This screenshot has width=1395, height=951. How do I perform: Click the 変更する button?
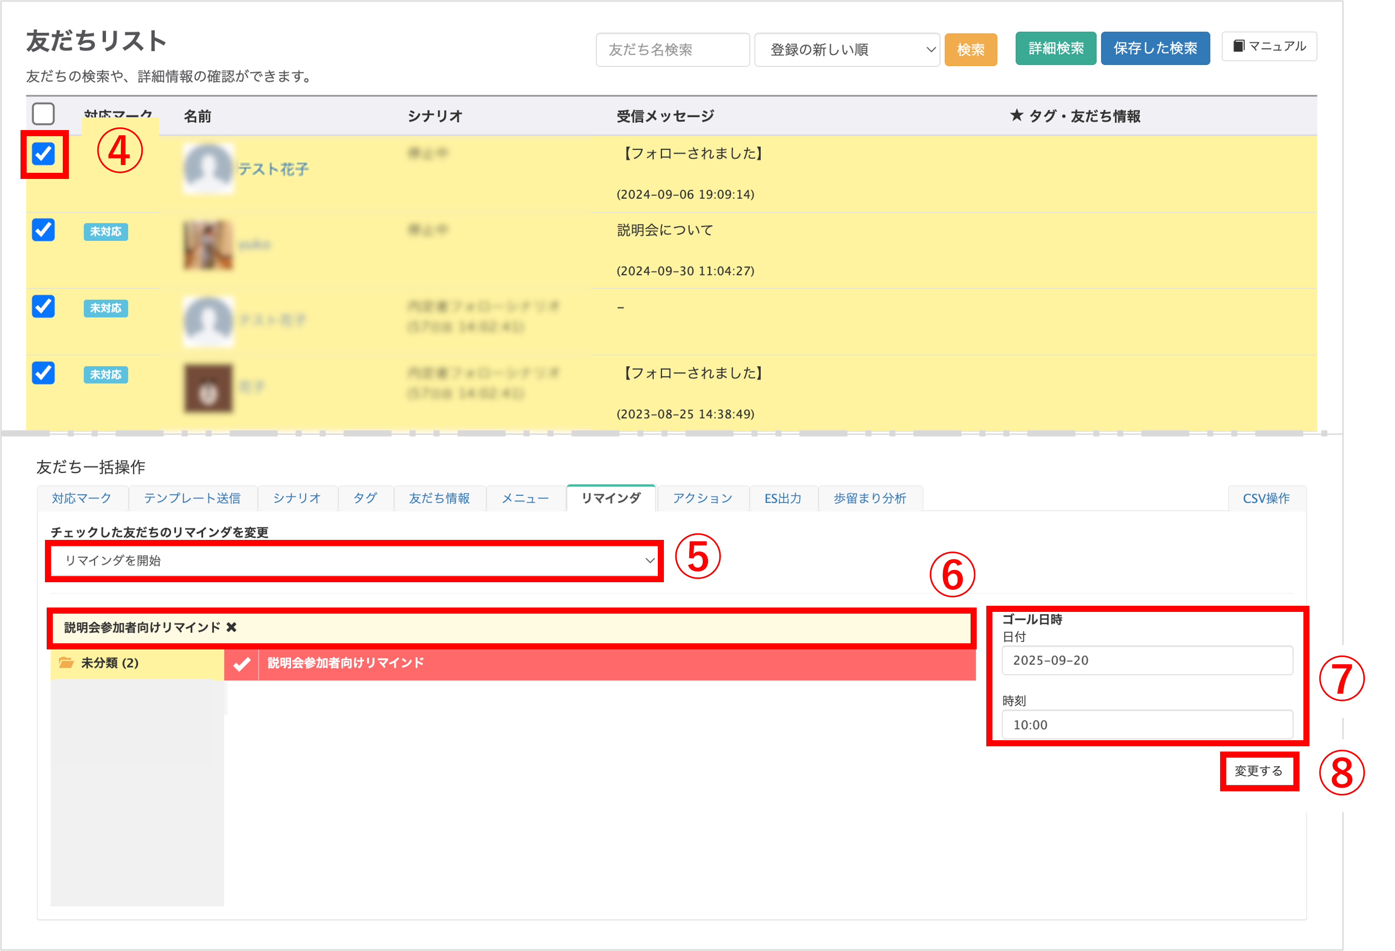(x=1259, y=771)
